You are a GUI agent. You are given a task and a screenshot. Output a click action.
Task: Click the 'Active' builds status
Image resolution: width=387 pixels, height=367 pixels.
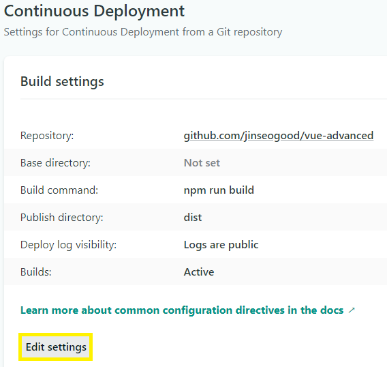199,272
